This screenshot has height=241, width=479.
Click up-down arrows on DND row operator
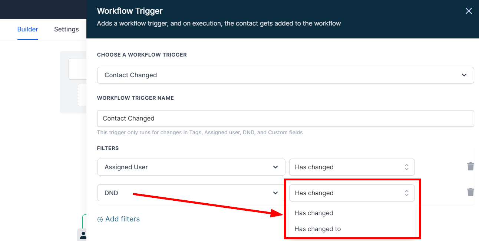(x=407, y=193)
